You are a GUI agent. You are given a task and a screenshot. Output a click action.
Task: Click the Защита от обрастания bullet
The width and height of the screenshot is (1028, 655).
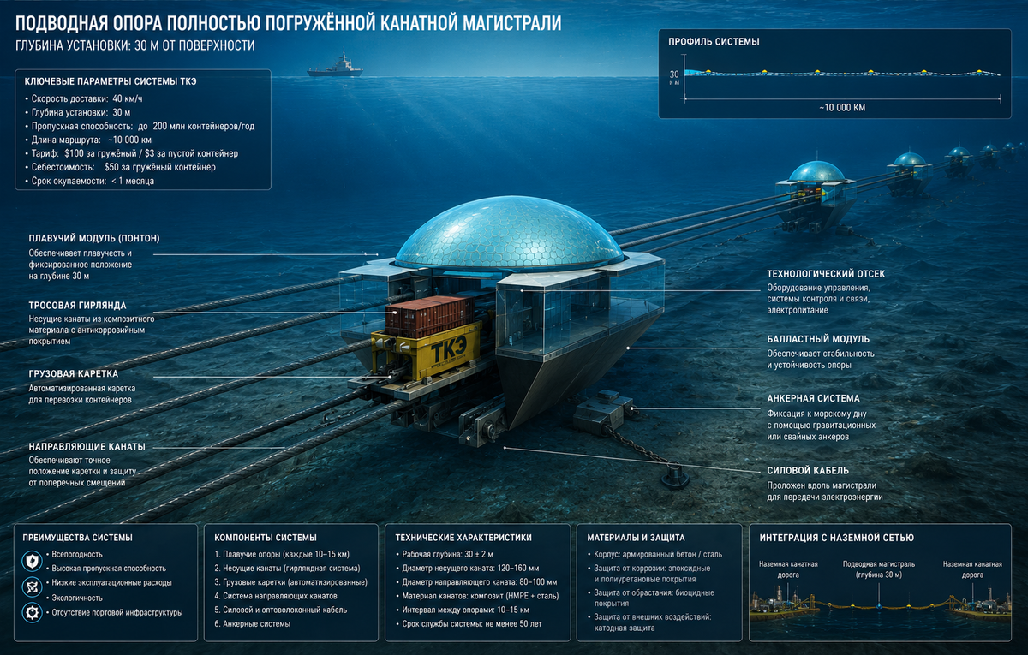coord(651,598)
